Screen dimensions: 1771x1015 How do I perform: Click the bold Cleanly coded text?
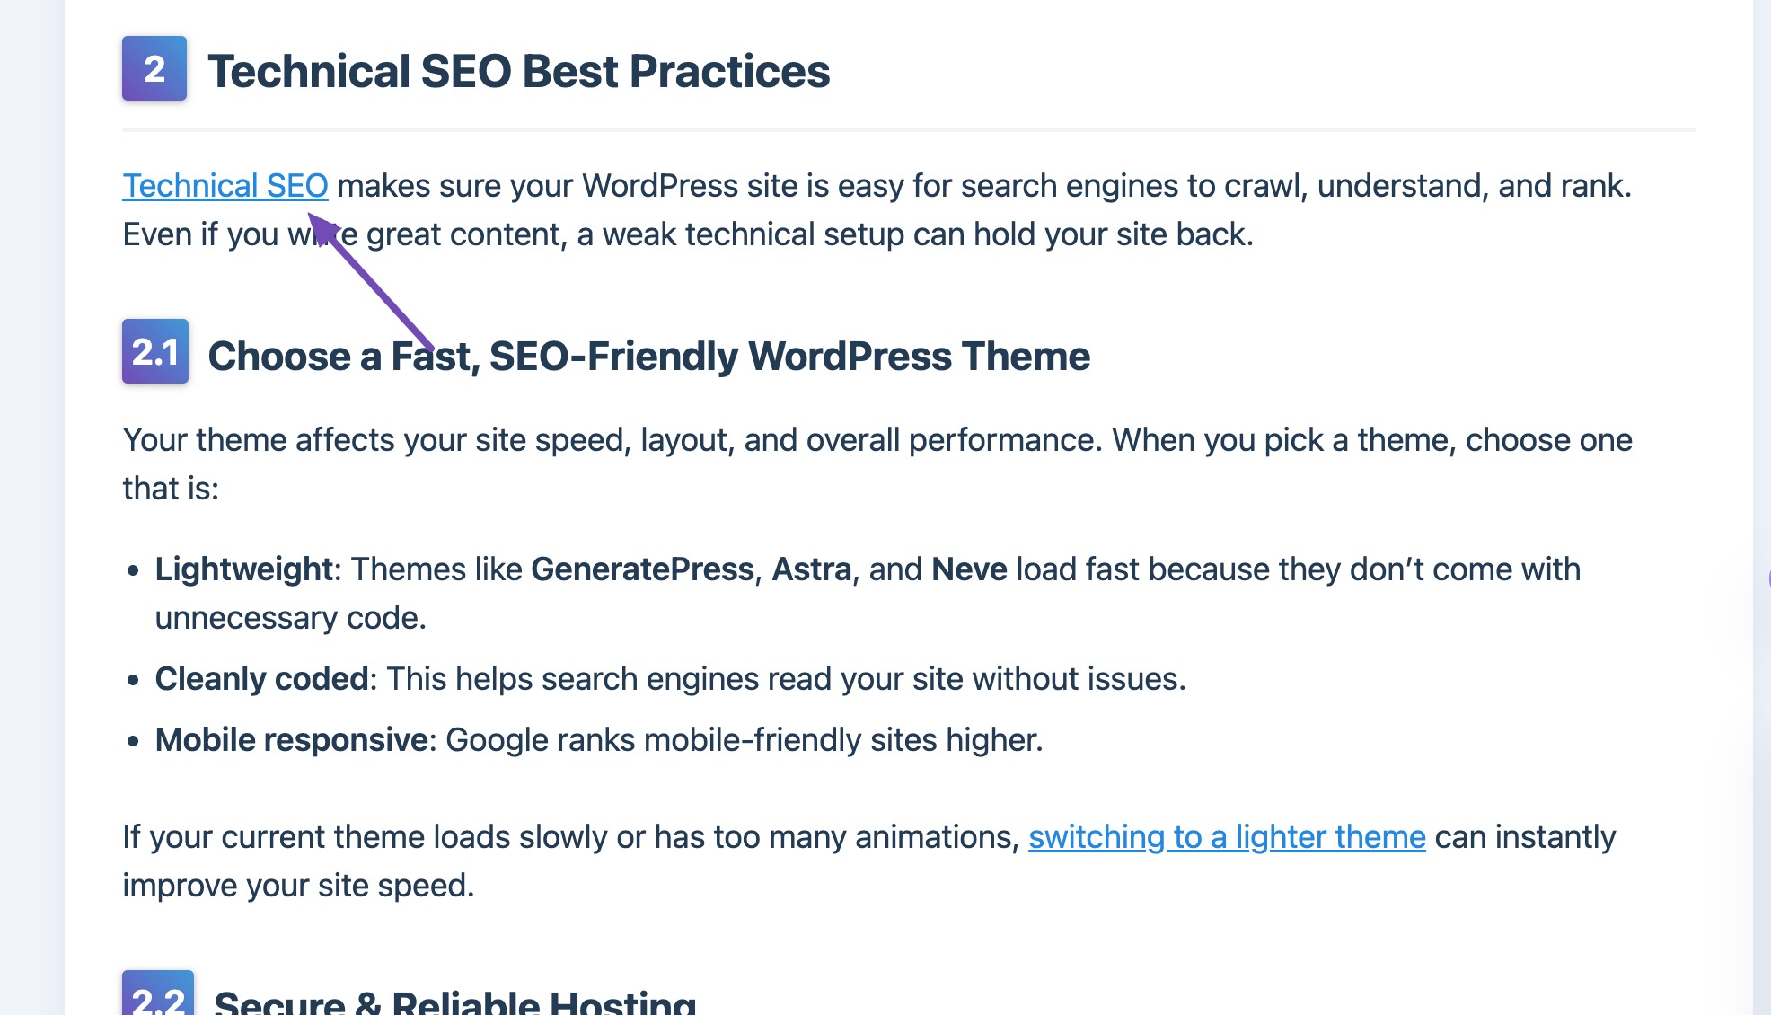pos(261,679)
